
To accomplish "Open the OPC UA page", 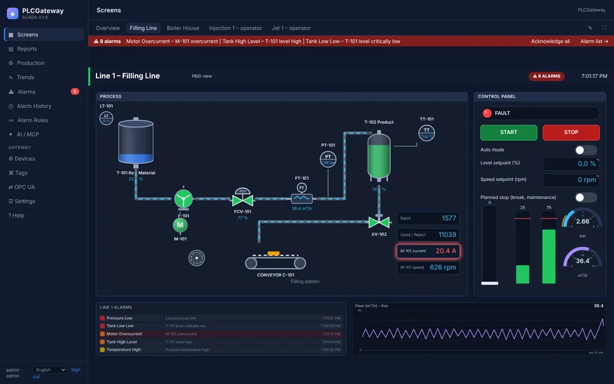I will (x=44, y=187).
